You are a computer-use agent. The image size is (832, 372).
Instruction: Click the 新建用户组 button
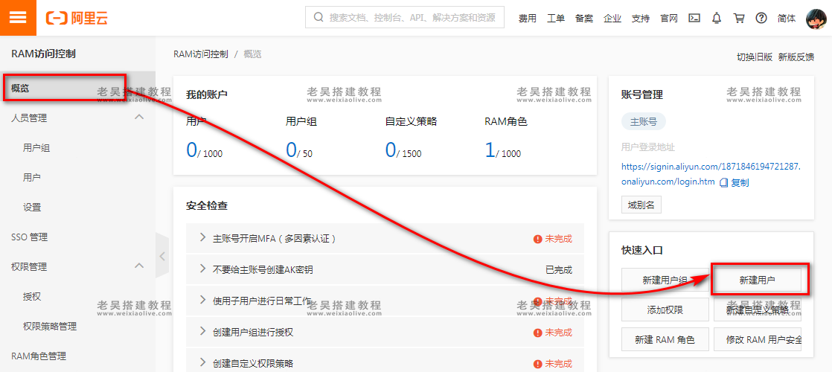click(665, 280)
